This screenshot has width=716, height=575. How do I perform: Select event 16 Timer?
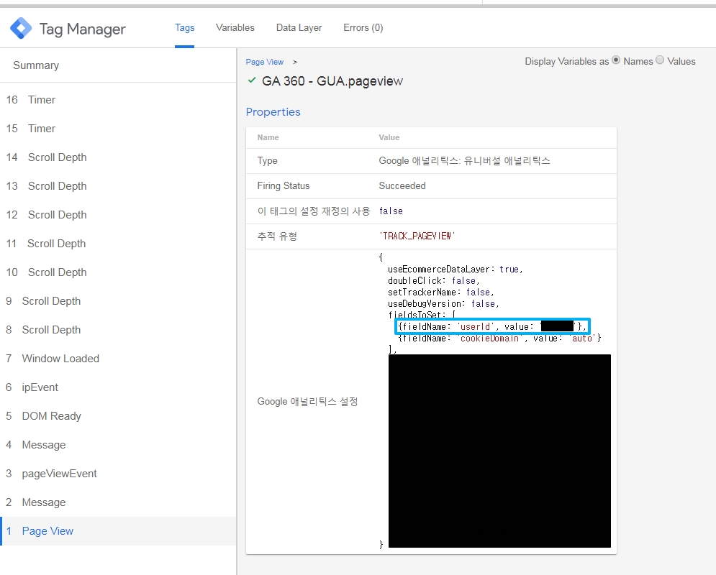[118, 100]
